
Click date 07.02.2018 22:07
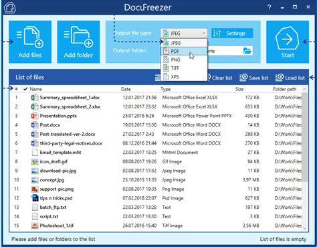pyautogui.click(x=139, y=198)
